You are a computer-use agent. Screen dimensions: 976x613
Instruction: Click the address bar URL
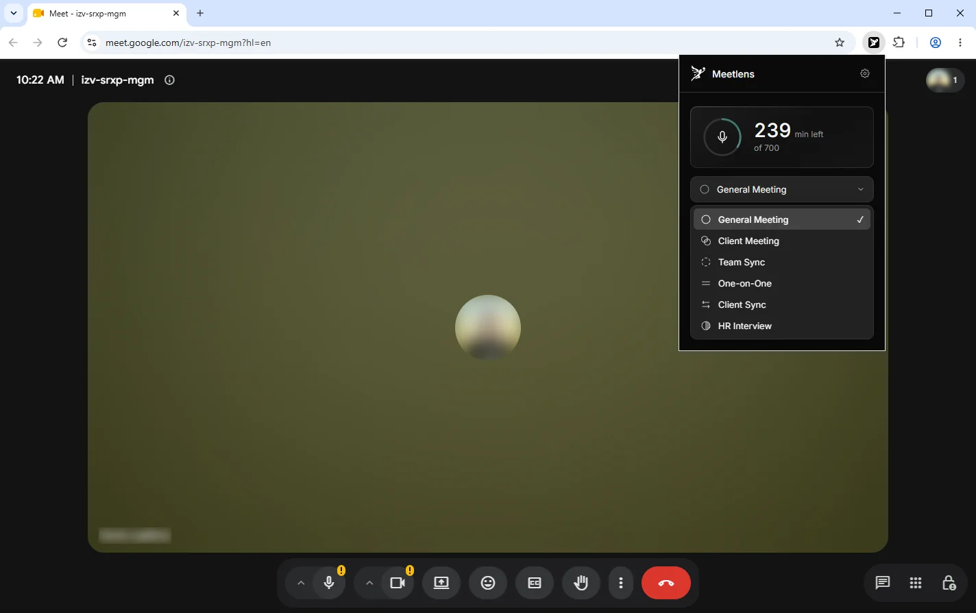tap(188, 43)
